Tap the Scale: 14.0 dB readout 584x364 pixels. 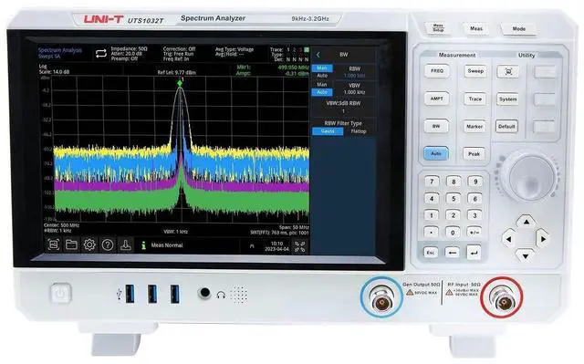[54, 71]
